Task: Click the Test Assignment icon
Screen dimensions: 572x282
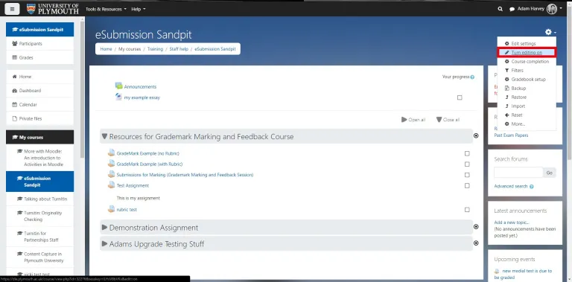Action: coord(111,185)
